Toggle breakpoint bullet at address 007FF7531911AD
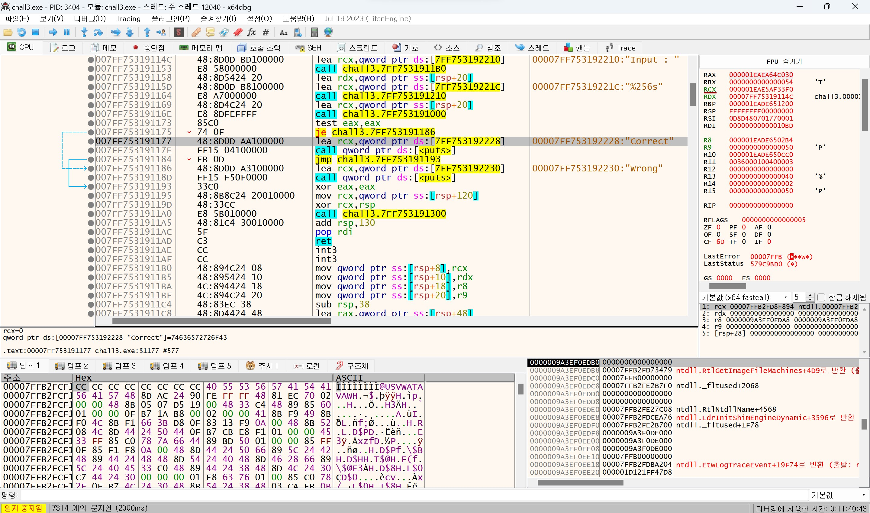The image size is (870, 513). (91, 241)
